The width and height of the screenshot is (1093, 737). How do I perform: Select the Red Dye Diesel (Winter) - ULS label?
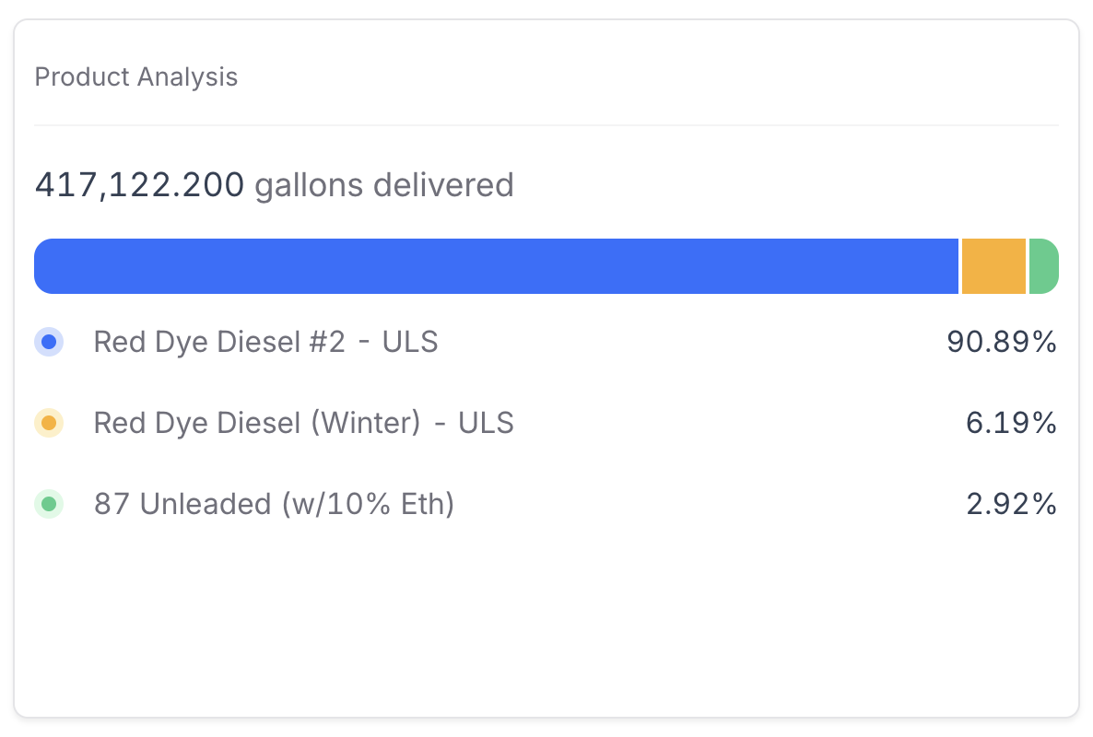pos(303,424)
